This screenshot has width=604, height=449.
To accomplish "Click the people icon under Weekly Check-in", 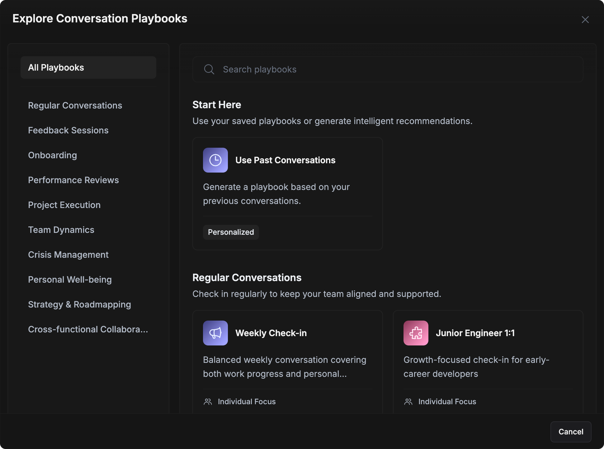I will click(x=208, y=402).
